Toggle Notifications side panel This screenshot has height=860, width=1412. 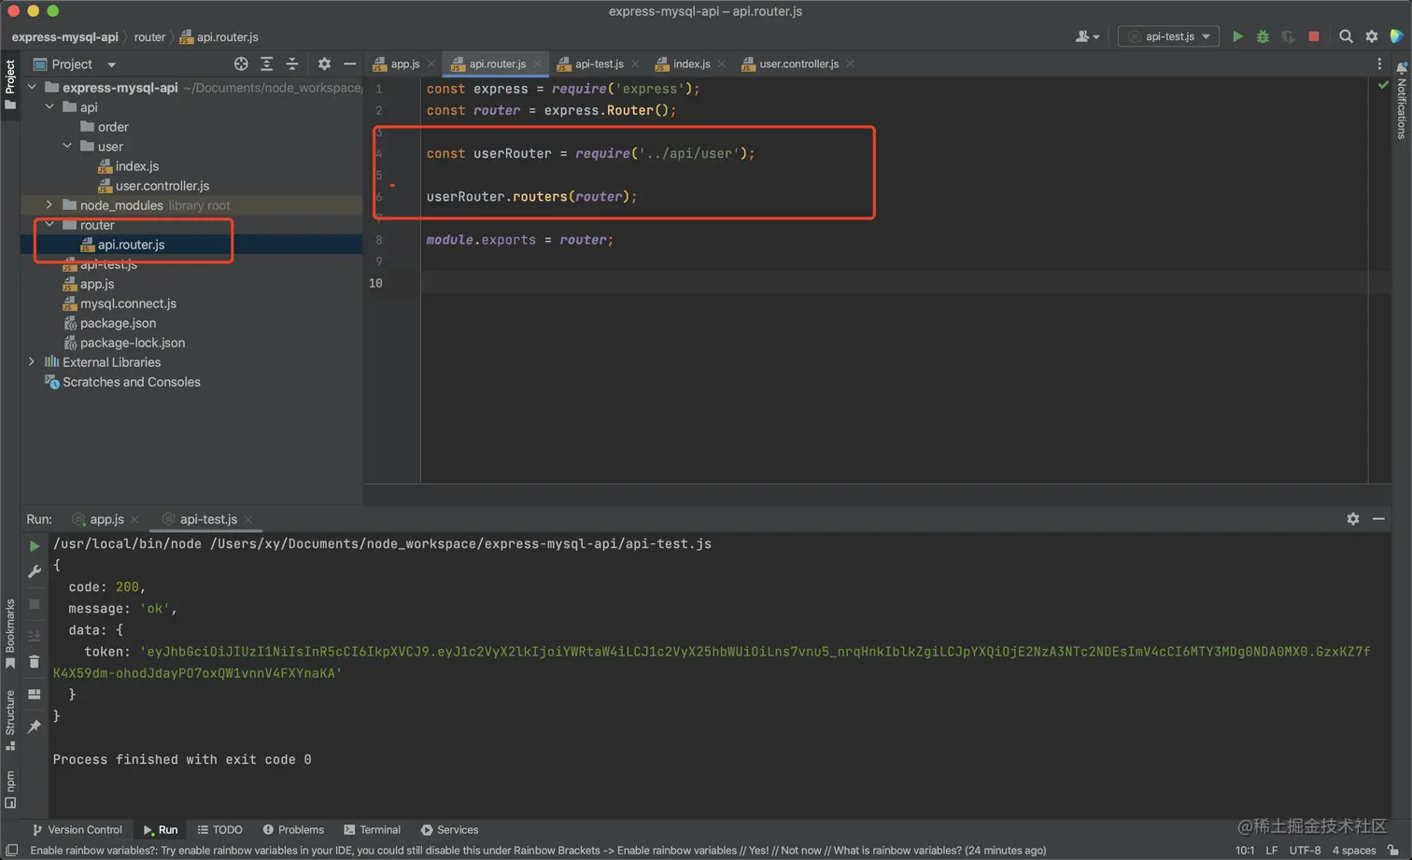(x=1402, y=103)
